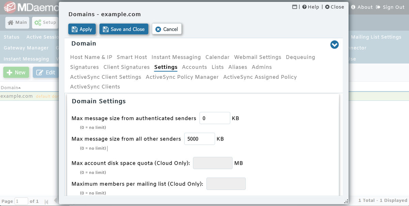Screen dimensions: 409x206
Task: Open the Instant Messaging domain tab
Action: click(x=176, y=57)
